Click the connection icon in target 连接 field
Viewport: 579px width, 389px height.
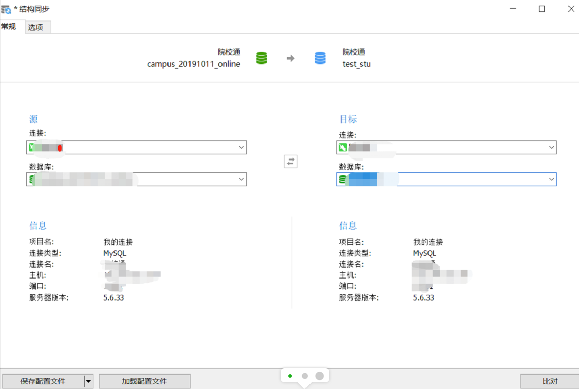pyautogui.click(x=343, y=148)
